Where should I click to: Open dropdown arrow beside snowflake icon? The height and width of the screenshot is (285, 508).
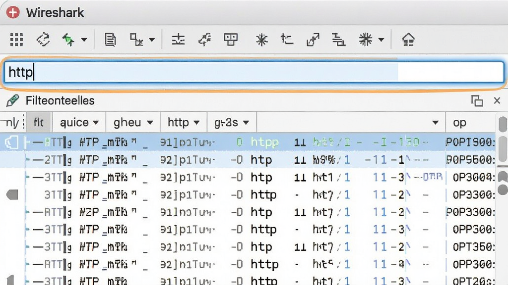tap(381, 40)
